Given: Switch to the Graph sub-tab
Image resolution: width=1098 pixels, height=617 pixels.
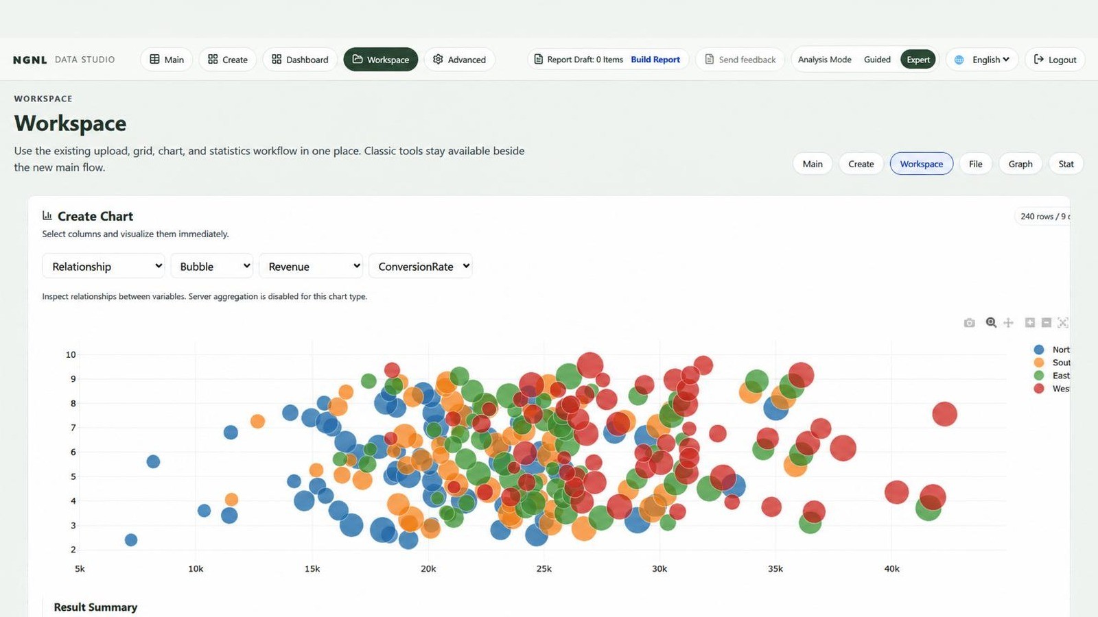Looking at the screenshot, I should [1020, 164].
